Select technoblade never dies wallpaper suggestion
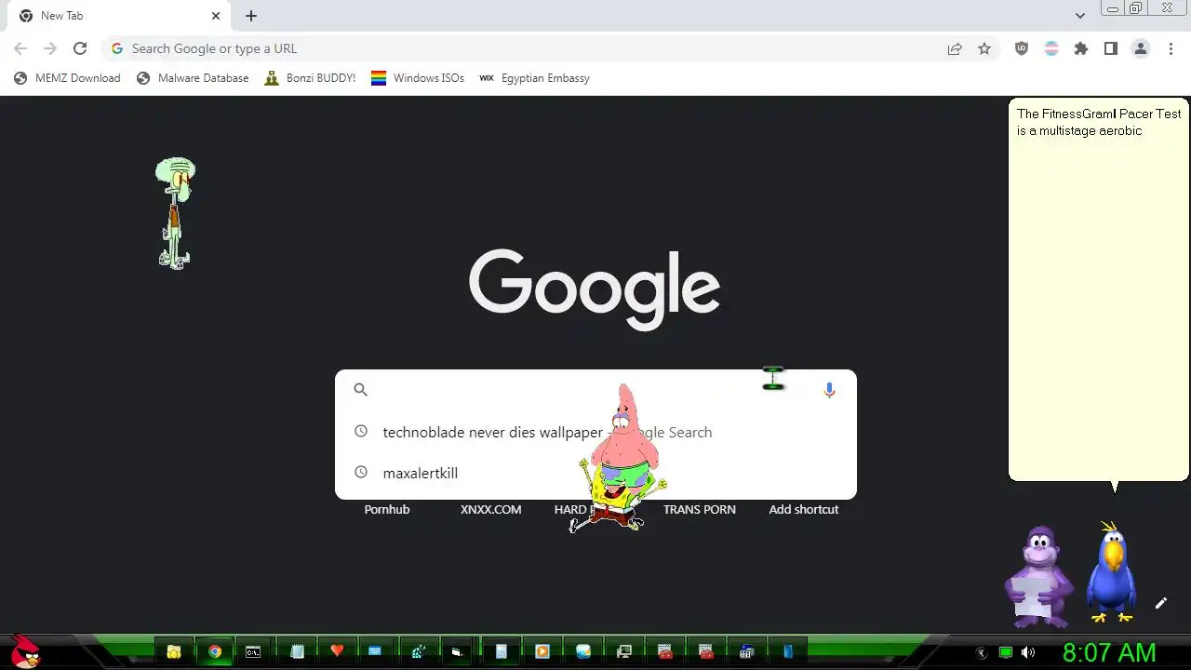The image size is (1191, 670). pyautogui.click(x=595, y=432)
